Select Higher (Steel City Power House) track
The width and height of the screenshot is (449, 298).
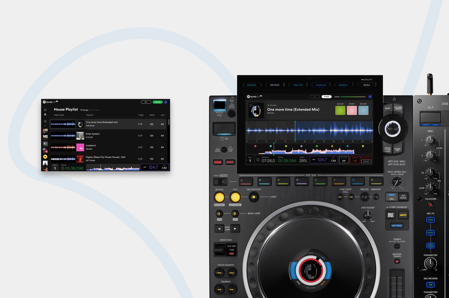[108, 159]
